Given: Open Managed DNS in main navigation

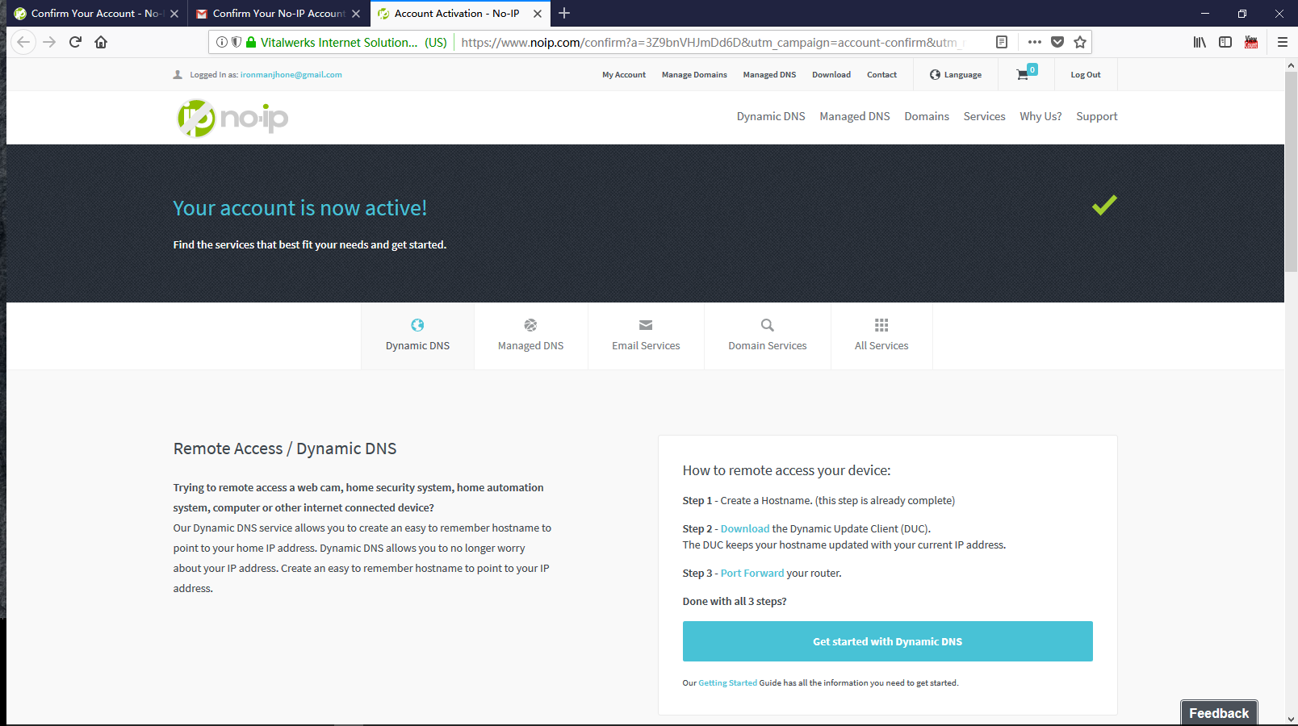Looking at the screenshot, I should point(855,116).
